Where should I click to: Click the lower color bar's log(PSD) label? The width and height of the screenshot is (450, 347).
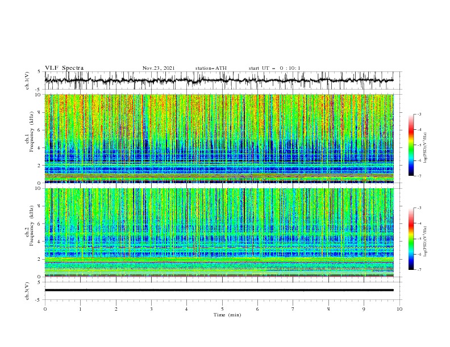point(425,242)
